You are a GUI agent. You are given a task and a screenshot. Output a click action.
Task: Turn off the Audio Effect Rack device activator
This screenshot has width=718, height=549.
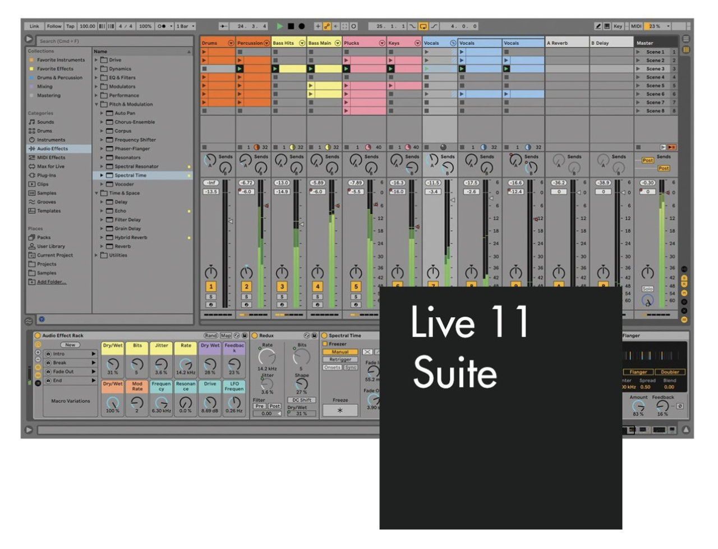tap(38, 335)
